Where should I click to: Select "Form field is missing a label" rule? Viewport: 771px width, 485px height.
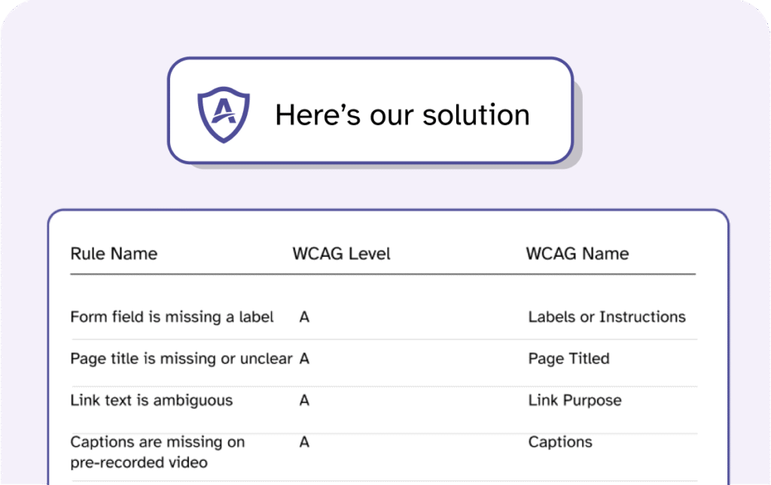coord(172,317)
